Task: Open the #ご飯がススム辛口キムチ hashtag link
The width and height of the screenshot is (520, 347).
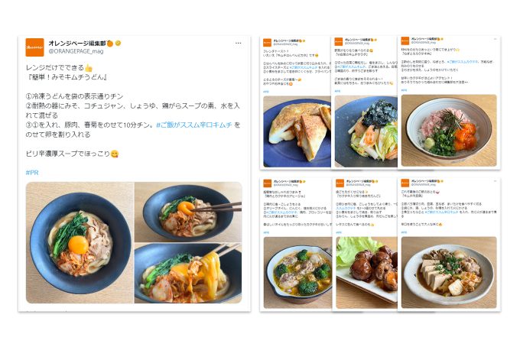Action: [x=194, y=125]
